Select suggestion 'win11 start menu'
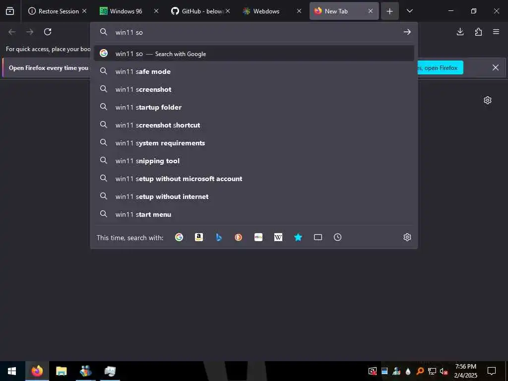 coord(254,214)
